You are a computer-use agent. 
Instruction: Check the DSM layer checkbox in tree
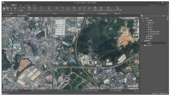click(x=147, y=27)
